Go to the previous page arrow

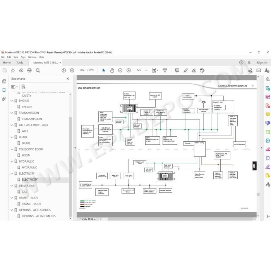[64, 70]
